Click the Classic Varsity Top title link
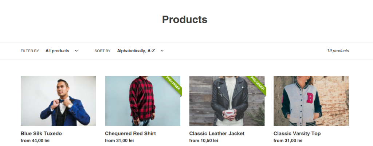This screenshot has width=373, height=146. point(297,133)
